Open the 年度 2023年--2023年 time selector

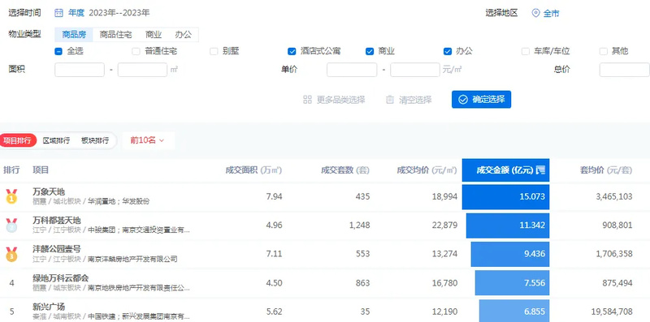102,13
